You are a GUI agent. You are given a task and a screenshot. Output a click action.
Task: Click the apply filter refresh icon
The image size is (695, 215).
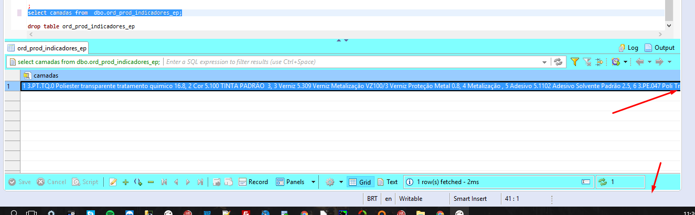point(558,62)
